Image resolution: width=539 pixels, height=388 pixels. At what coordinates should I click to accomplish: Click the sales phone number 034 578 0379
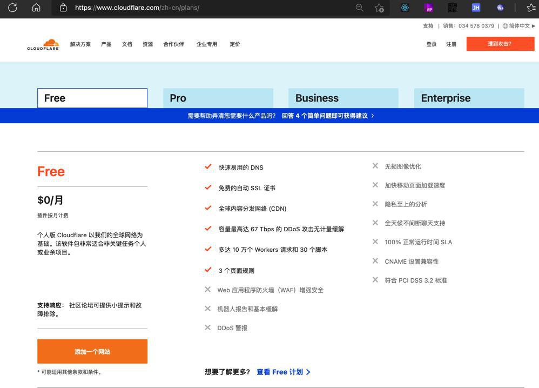pyautogui.click(x=476, y=26)
